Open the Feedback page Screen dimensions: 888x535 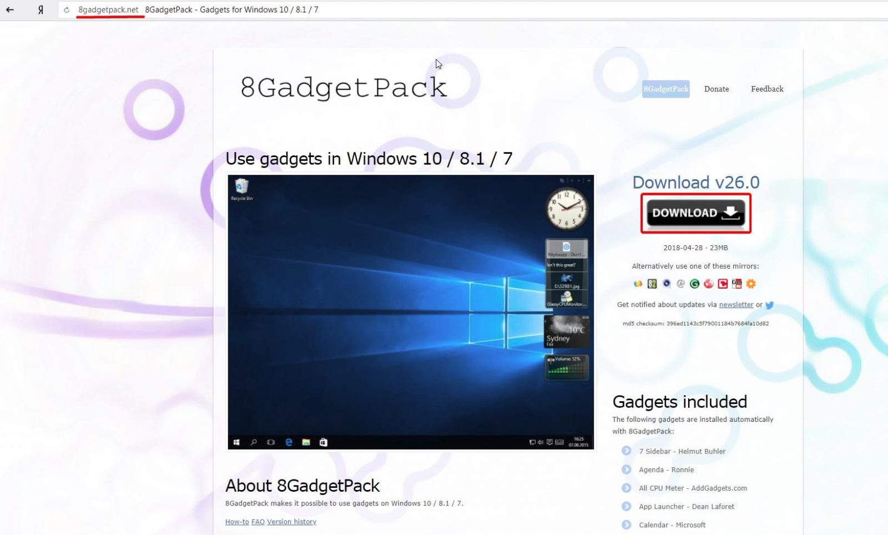[767, 89]
